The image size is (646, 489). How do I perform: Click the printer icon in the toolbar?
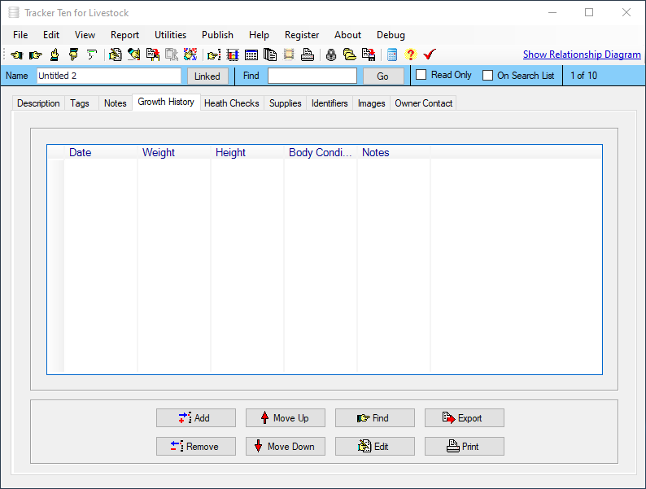coord(308,55)
